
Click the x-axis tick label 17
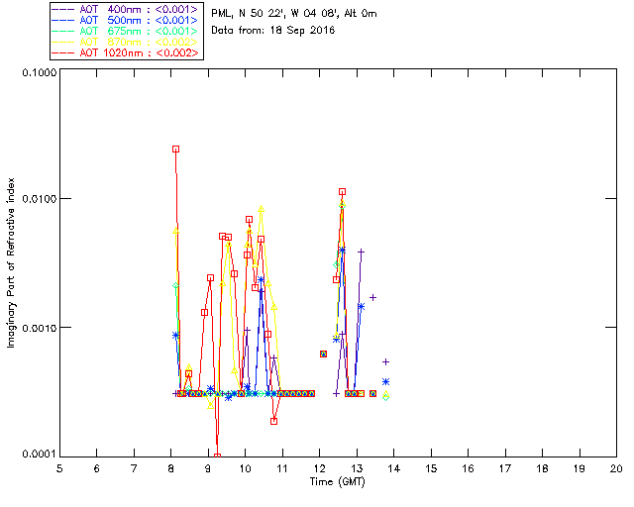pyautogui.click(x=505, y=468)
